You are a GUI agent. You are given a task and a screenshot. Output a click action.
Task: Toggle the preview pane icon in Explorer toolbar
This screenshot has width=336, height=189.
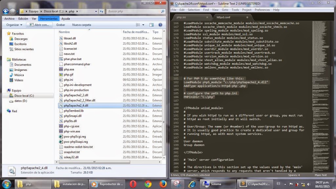(151, 25)
